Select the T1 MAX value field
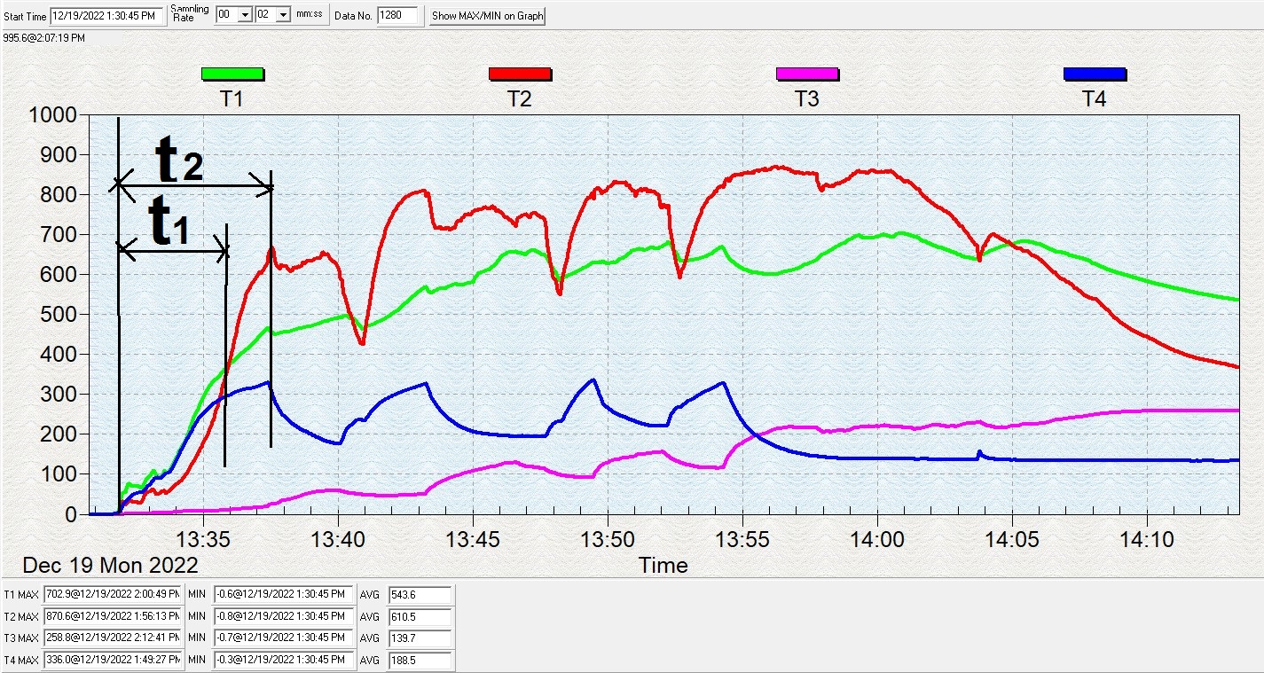 112,594
